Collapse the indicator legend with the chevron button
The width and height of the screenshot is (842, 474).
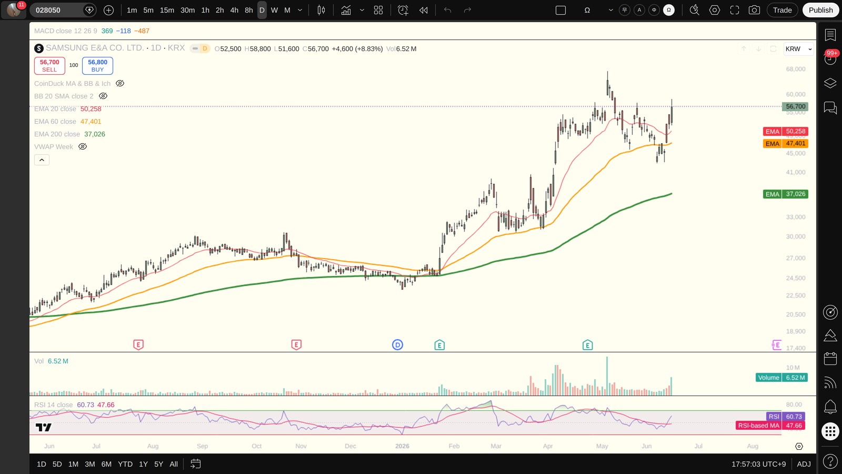(x=42, y=160)
